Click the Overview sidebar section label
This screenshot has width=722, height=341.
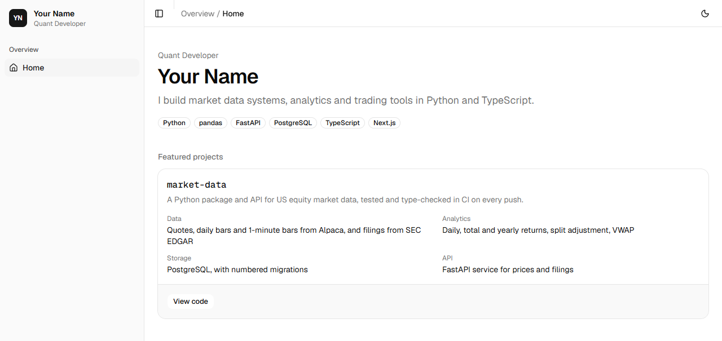pos(24,50)
